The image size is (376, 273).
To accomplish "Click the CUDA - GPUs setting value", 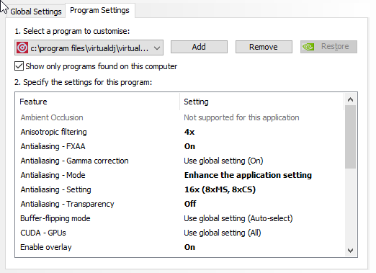I will point(223,233).
